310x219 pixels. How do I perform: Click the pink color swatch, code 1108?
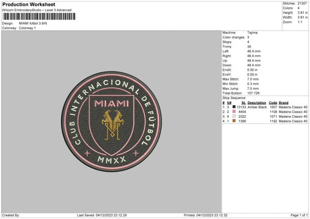(x=234, y=112)
